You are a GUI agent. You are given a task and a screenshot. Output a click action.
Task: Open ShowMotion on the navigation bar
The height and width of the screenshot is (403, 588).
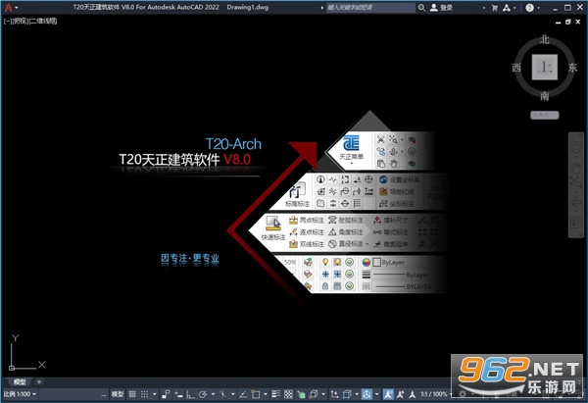576,224
